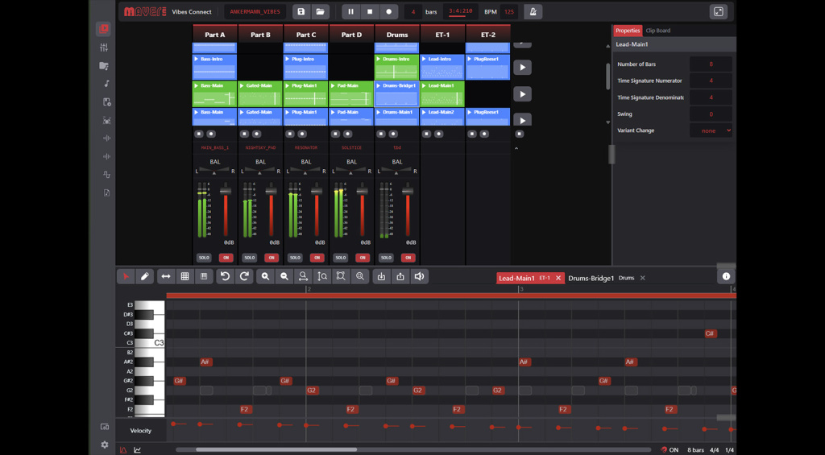The image size is (825, 455).
Task: Toggle the metronome icon
Action: [533, 11]
